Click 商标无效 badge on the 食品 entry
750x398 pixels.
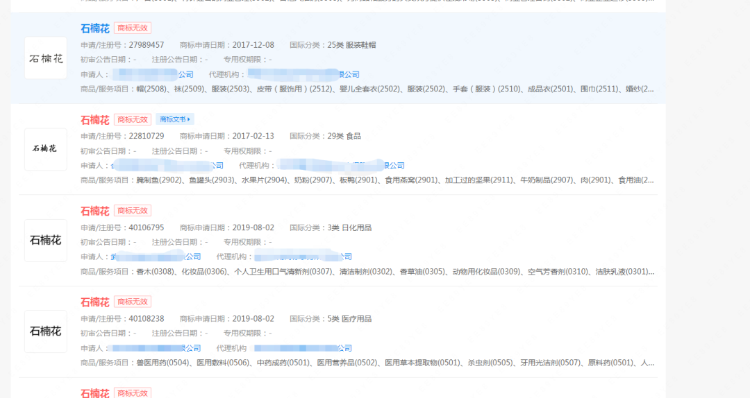133,119
